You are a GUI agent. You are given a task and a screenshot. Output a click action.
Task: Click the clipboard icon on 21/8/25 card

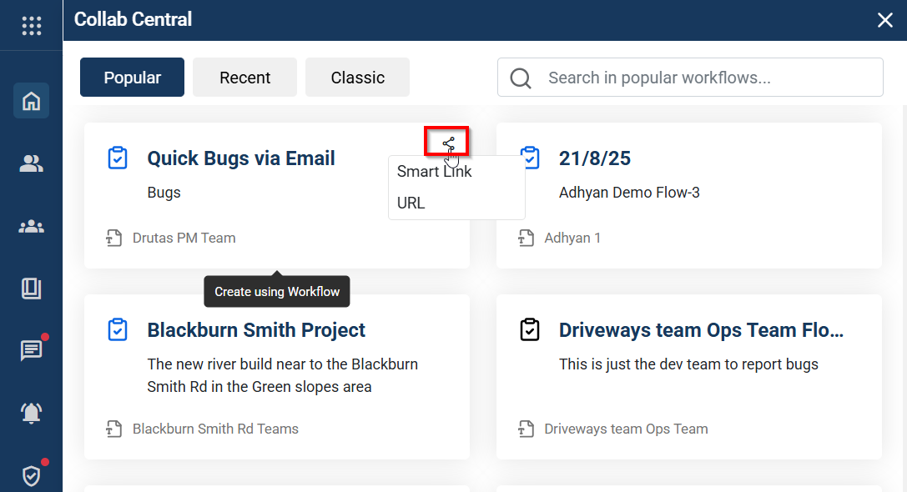(530, 157)
